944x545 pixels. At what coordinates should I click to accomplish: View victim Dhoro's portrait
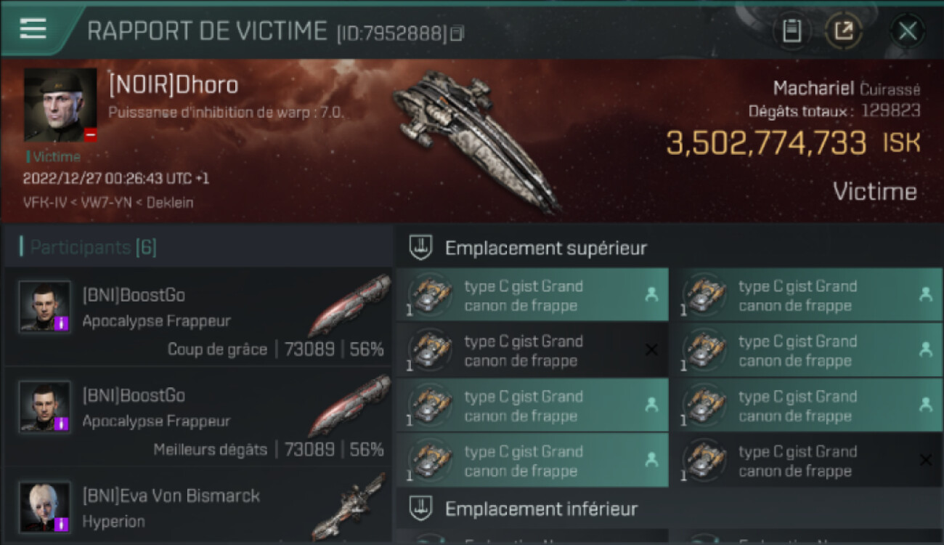pyautogui.click(x=60, y=105)
